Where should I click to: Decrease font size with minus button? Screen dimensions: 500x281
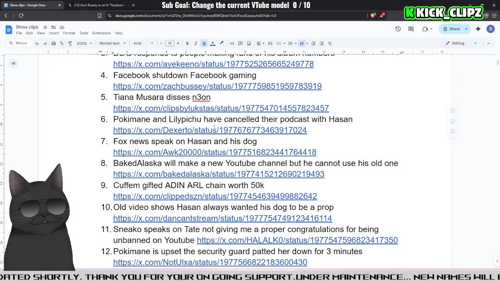click(161, 43)
